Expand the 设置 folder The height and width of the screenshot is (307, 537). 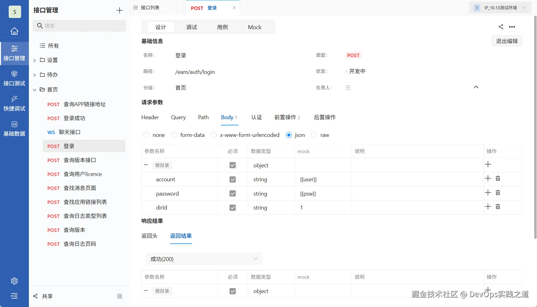pyautogui.click(x=34, y=61)
